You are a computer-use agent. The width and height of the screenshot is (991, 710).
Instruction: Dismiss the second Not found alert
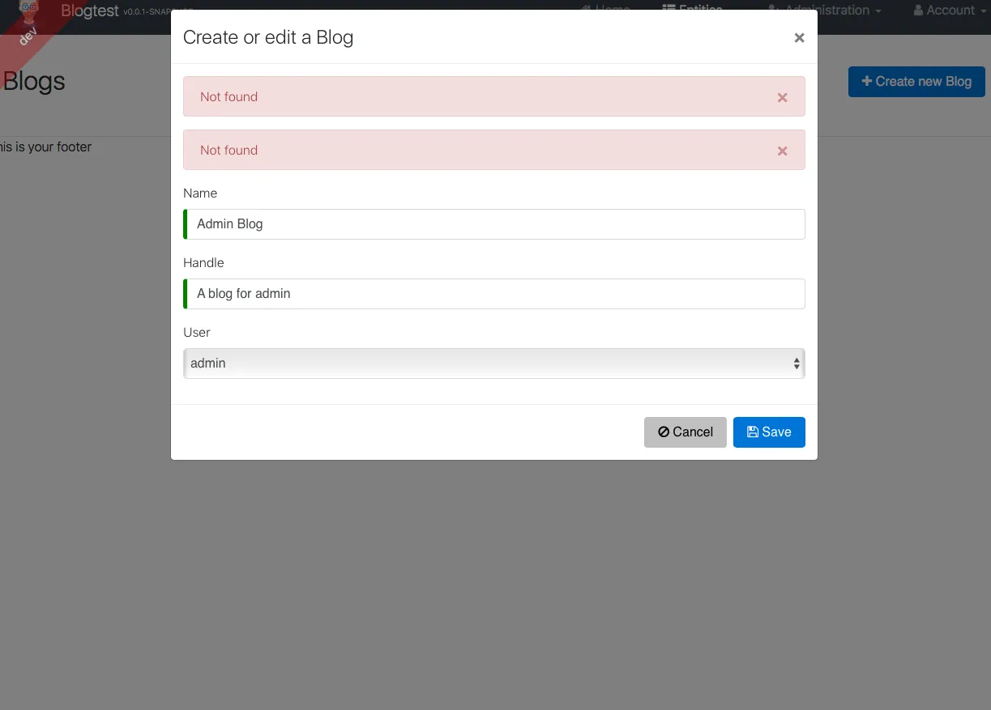782,151
